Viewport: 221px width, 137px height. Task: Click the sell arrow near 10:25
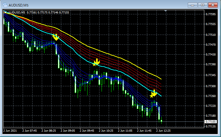97,62
